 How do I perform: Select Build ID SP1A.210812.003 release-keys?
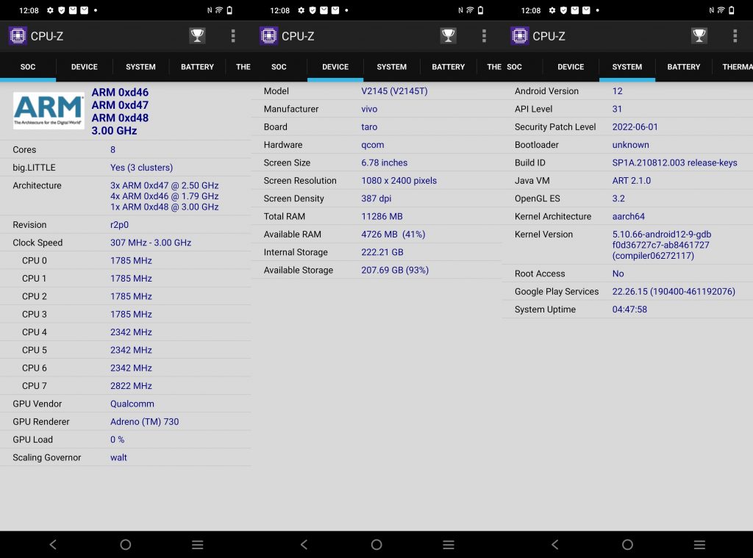[x=674, y=162]
